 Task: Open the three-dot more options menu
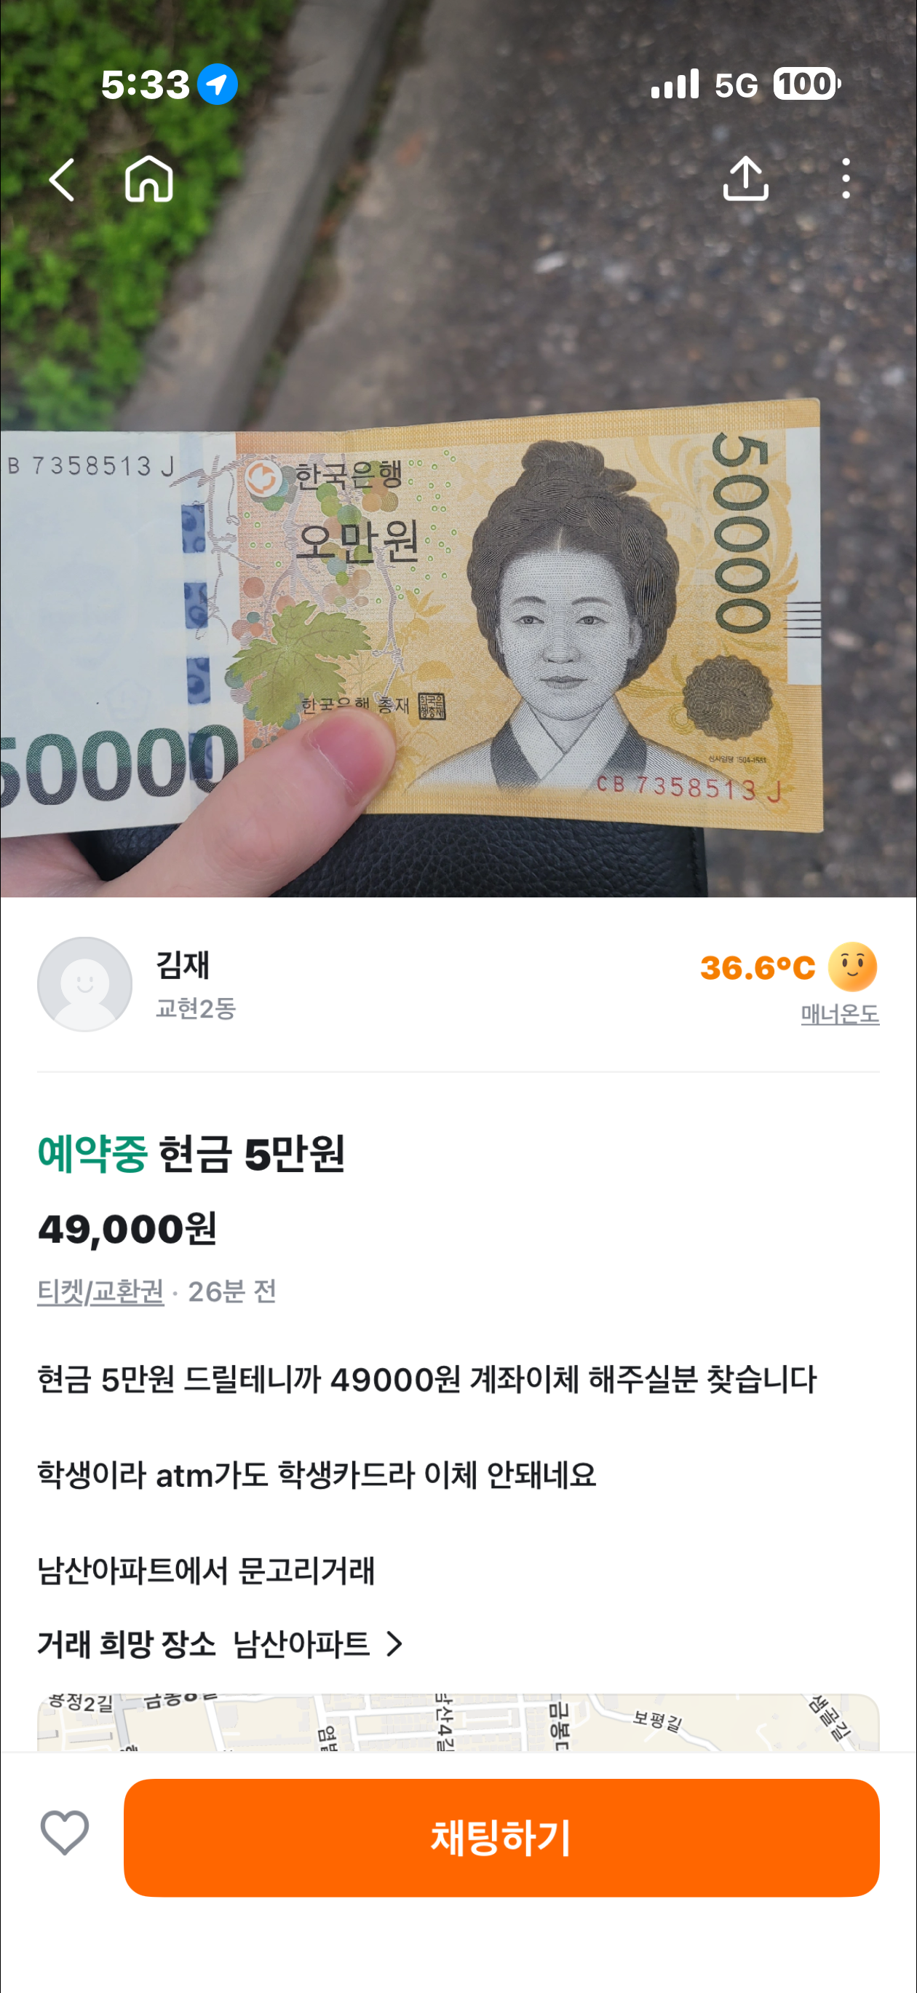tap(846, 178)
